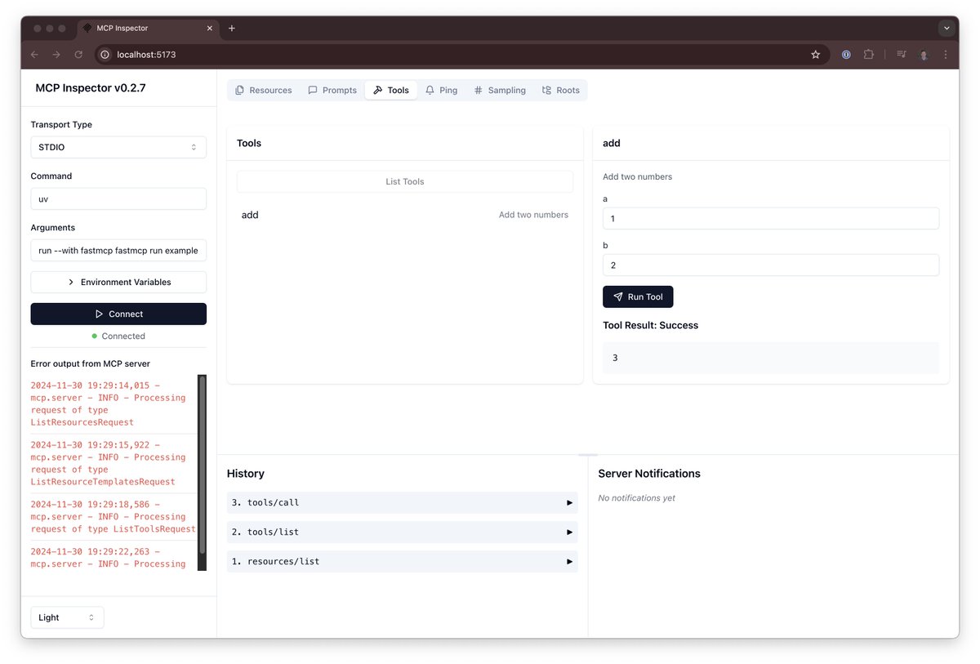980x664 pixels.
Task: Click the MCP Inspector browser tab
Action: pos(148,28)
